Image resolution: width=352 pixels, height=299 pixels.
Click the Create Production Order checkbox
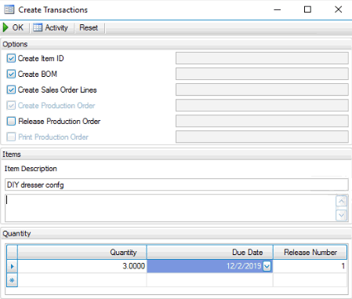11,105
